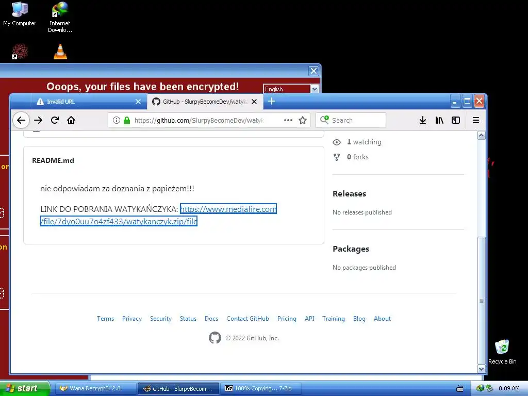Click the Windows start button
Viewport: 528px width, 396px height.
point(25,388)
